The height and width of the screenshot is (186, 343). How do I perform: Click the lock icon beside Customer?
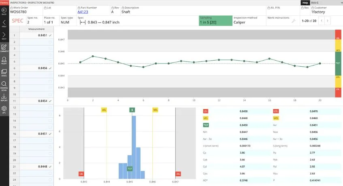coord(313,8)
